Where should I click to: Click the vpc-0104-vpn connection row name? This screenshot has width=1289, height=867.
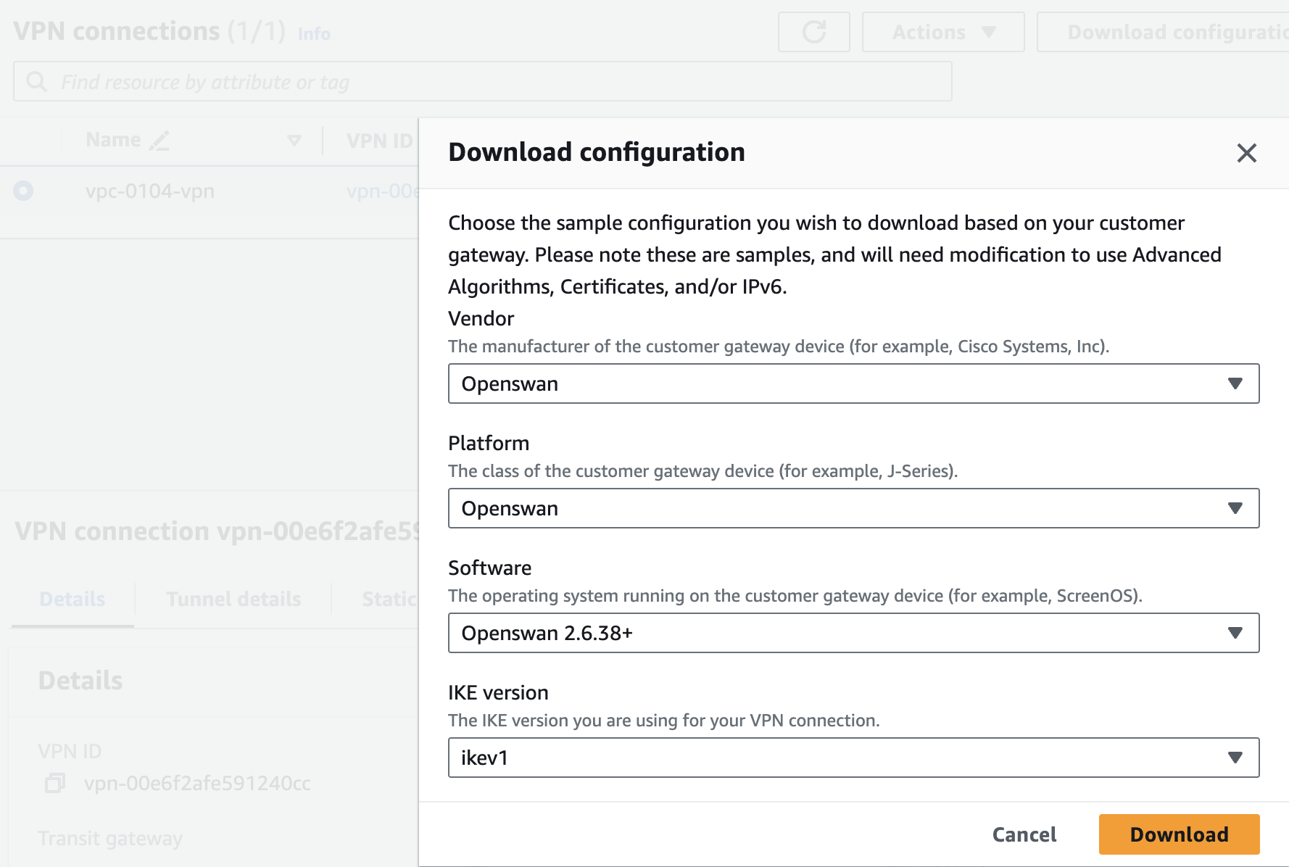150,191
